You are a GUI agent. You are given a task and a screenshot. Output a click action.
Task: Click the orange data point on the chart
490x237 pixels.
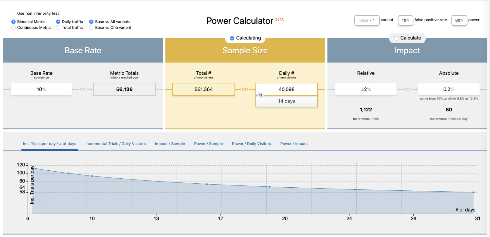[159, 181]
